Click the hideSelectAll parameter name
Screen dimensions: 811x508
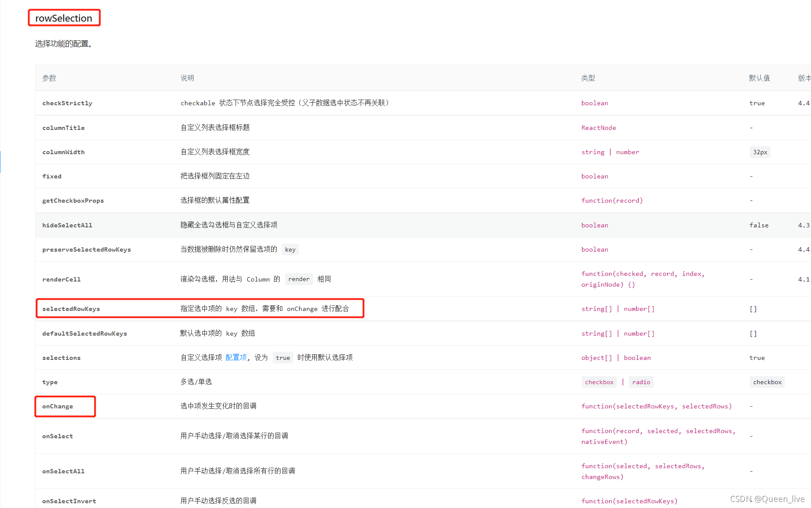pos(67,225)
